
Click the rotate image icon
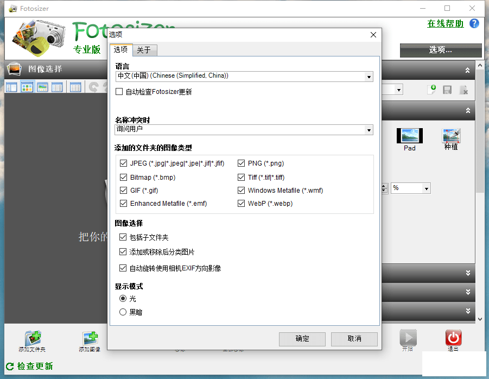(93, 87)
